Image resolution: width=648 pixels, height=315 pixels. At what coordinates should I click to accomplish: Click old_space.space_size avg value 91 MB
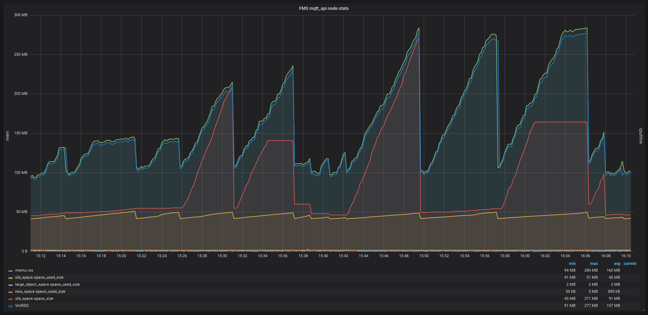click(x=614, y=299)
